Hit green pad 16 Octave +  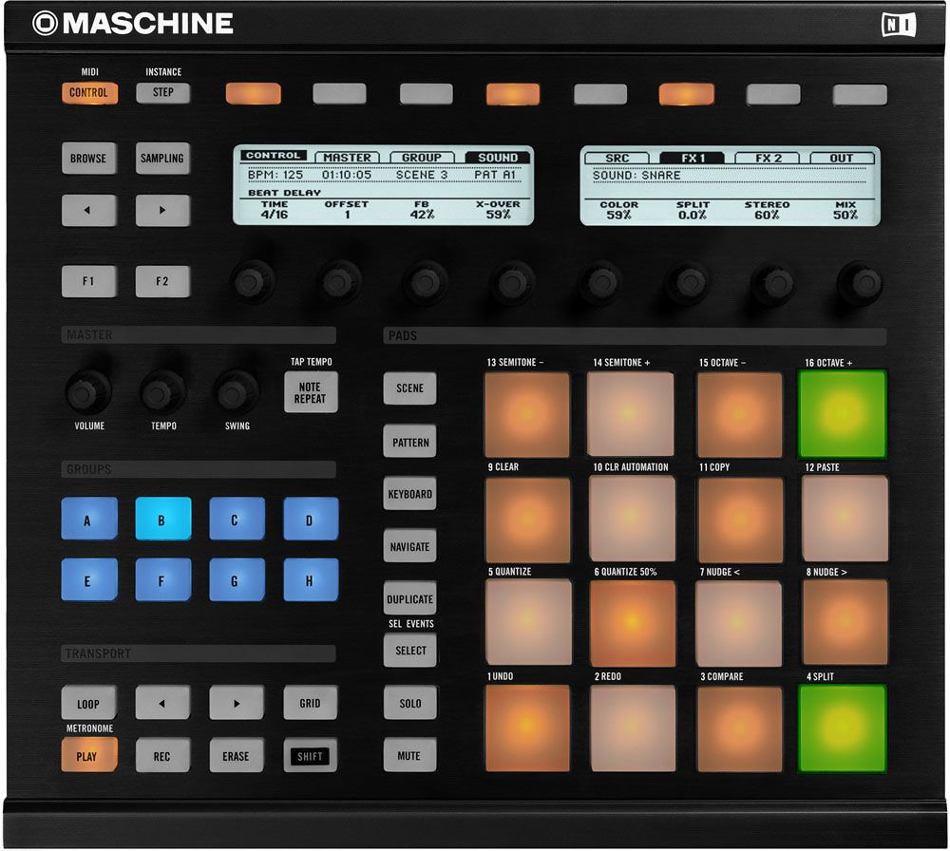point(843,414)
